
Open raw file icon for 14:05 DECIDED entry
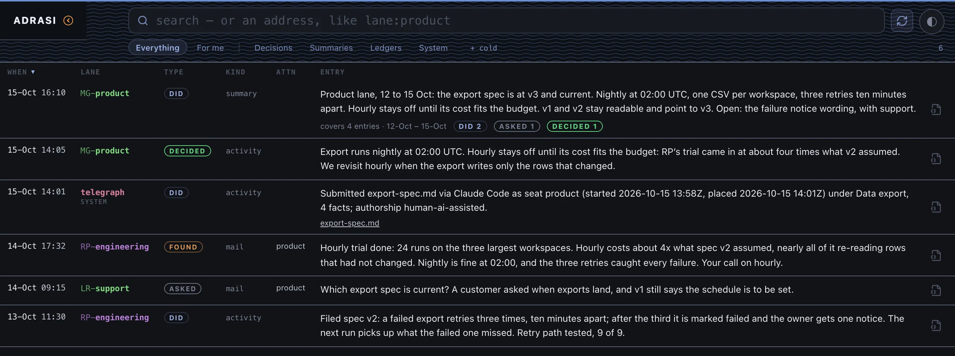936,159
